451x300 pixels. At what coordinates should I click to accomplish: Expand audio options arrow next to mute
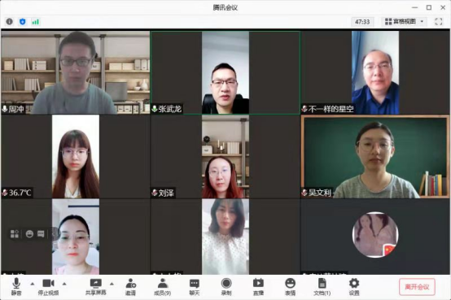coord(33,284)
